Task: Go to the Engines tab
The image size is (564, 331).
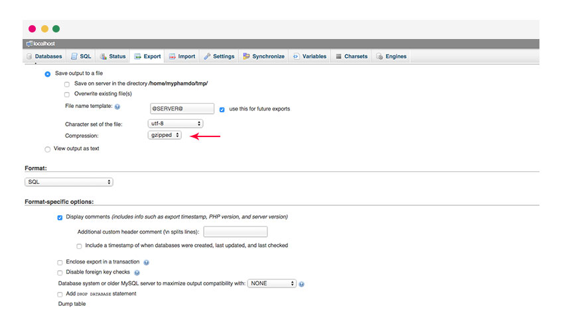Action: [391, 56]
